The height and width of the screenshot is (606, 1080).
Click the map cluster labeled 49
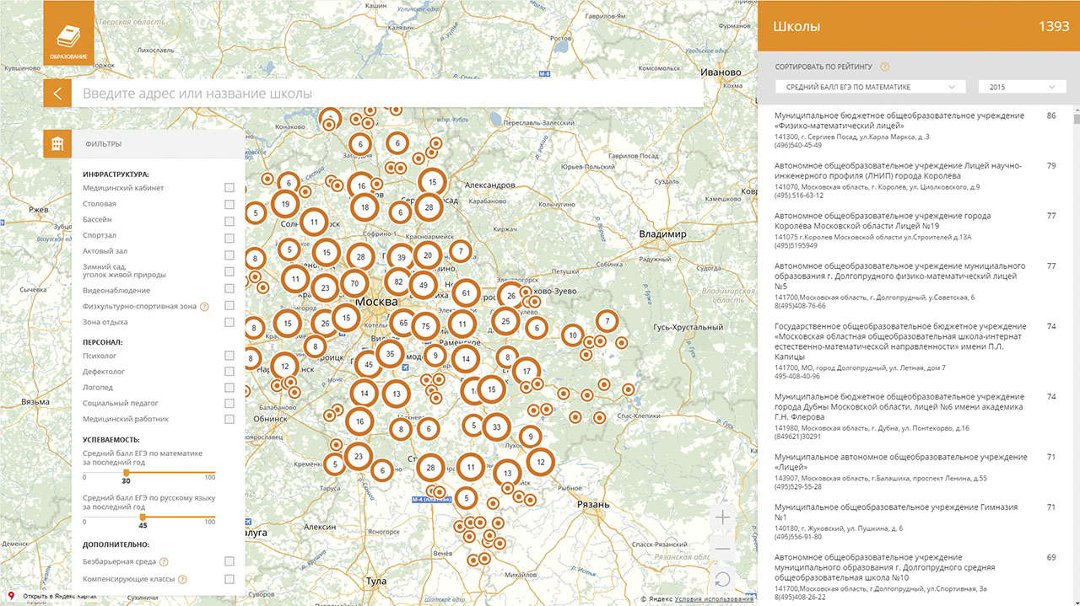pyautogui.click(x=424, y=286)
